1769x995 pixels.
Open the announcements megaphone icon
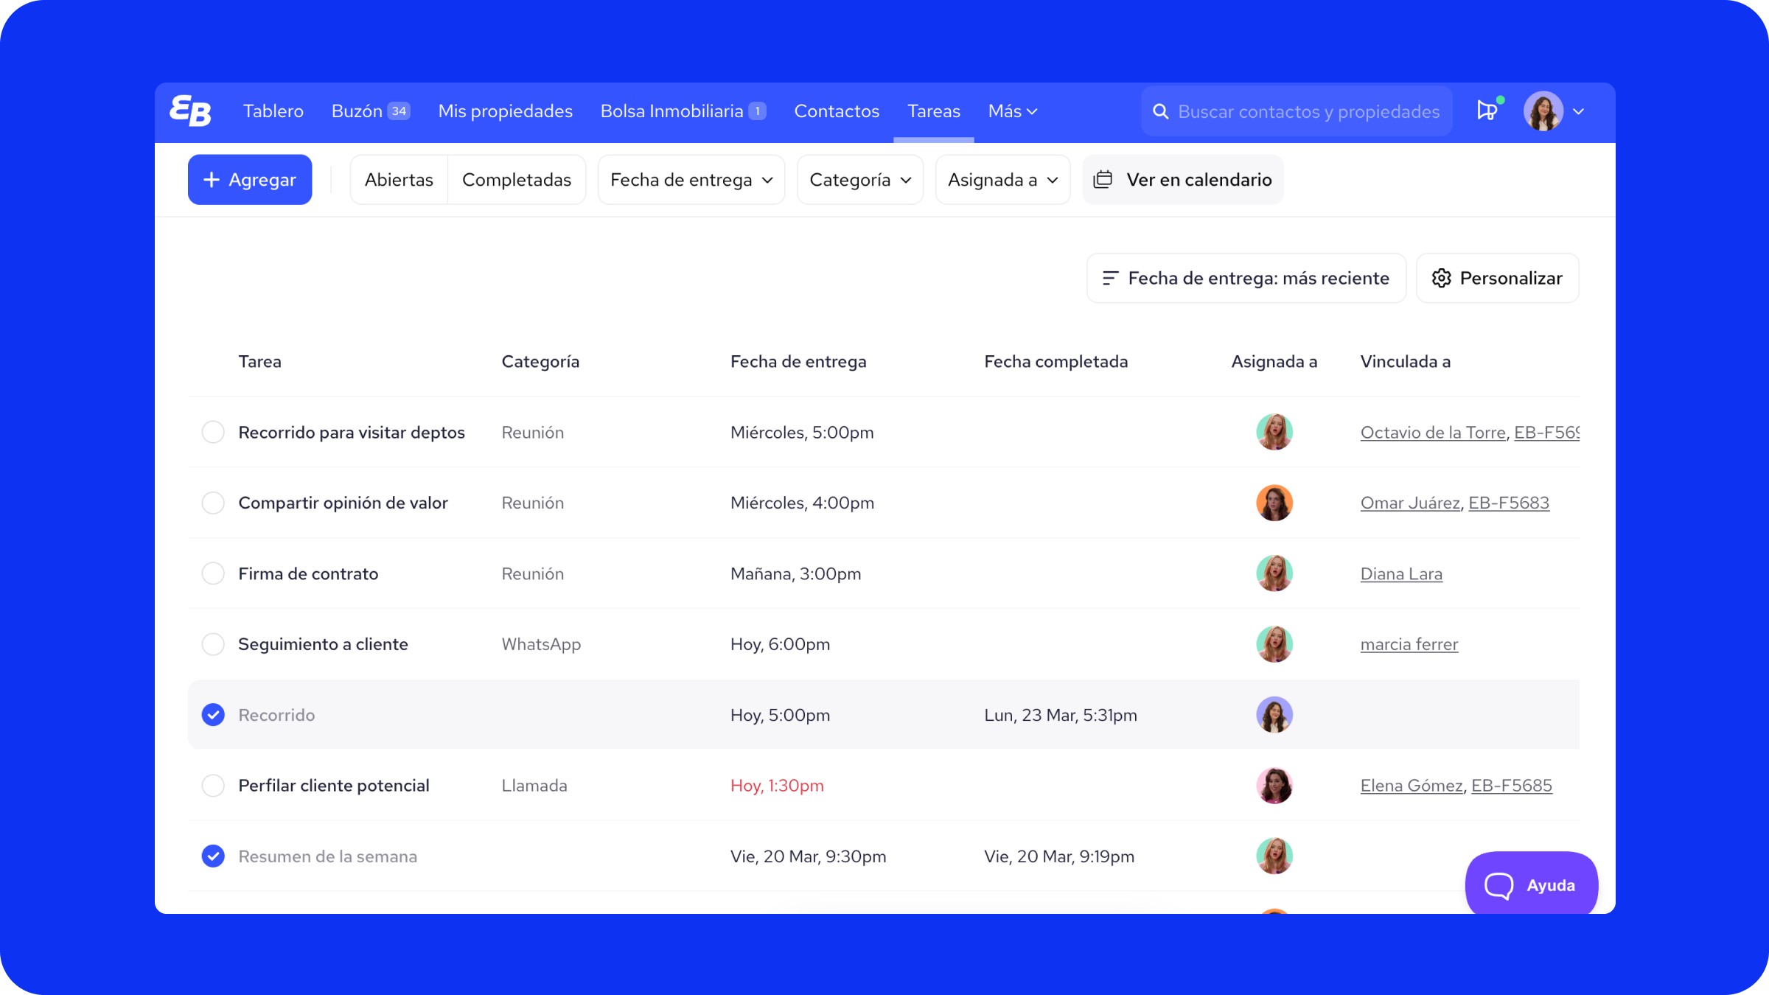point(1487,111)
